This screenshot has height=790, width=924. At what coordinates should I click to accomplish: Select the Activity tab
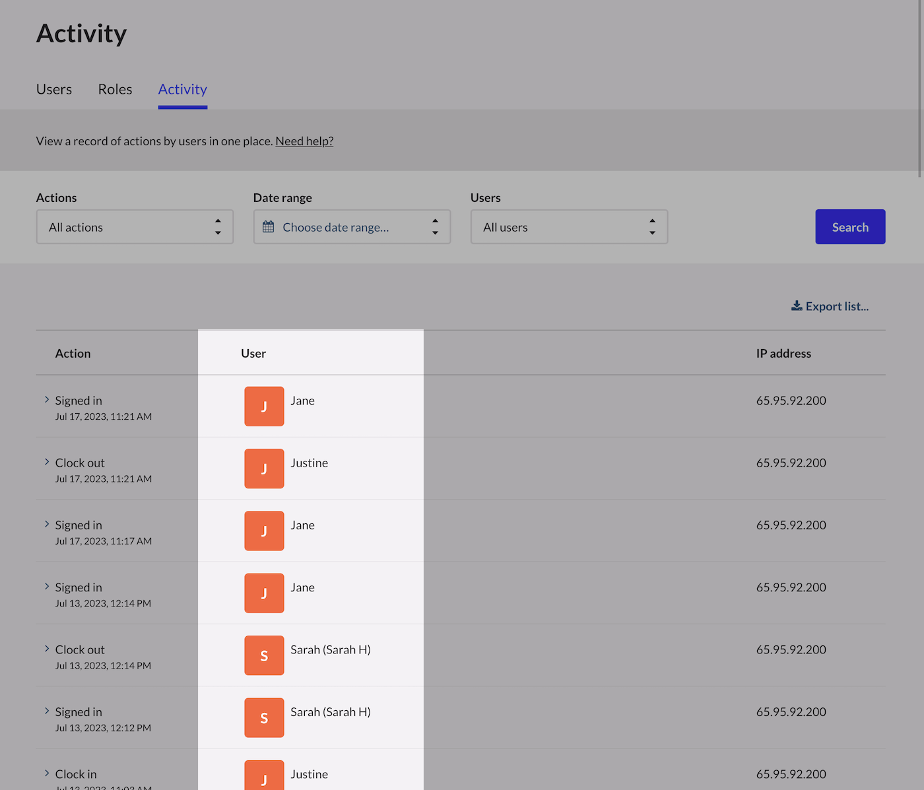(183, 89)
